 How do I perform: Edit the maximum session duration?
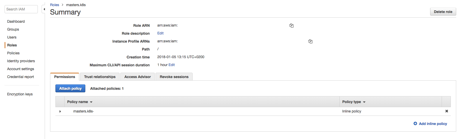click(x=172, y=65)
